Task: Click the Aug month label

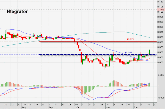Action: click(x=24, y=107)
